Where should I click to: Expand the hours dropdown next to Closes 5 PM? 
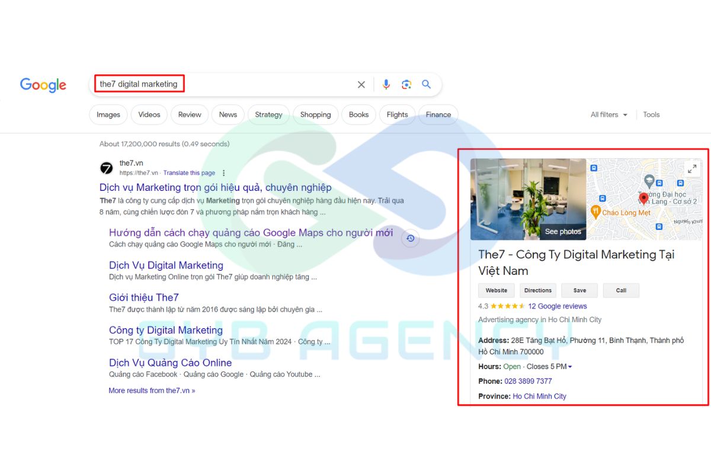point(570,367)
